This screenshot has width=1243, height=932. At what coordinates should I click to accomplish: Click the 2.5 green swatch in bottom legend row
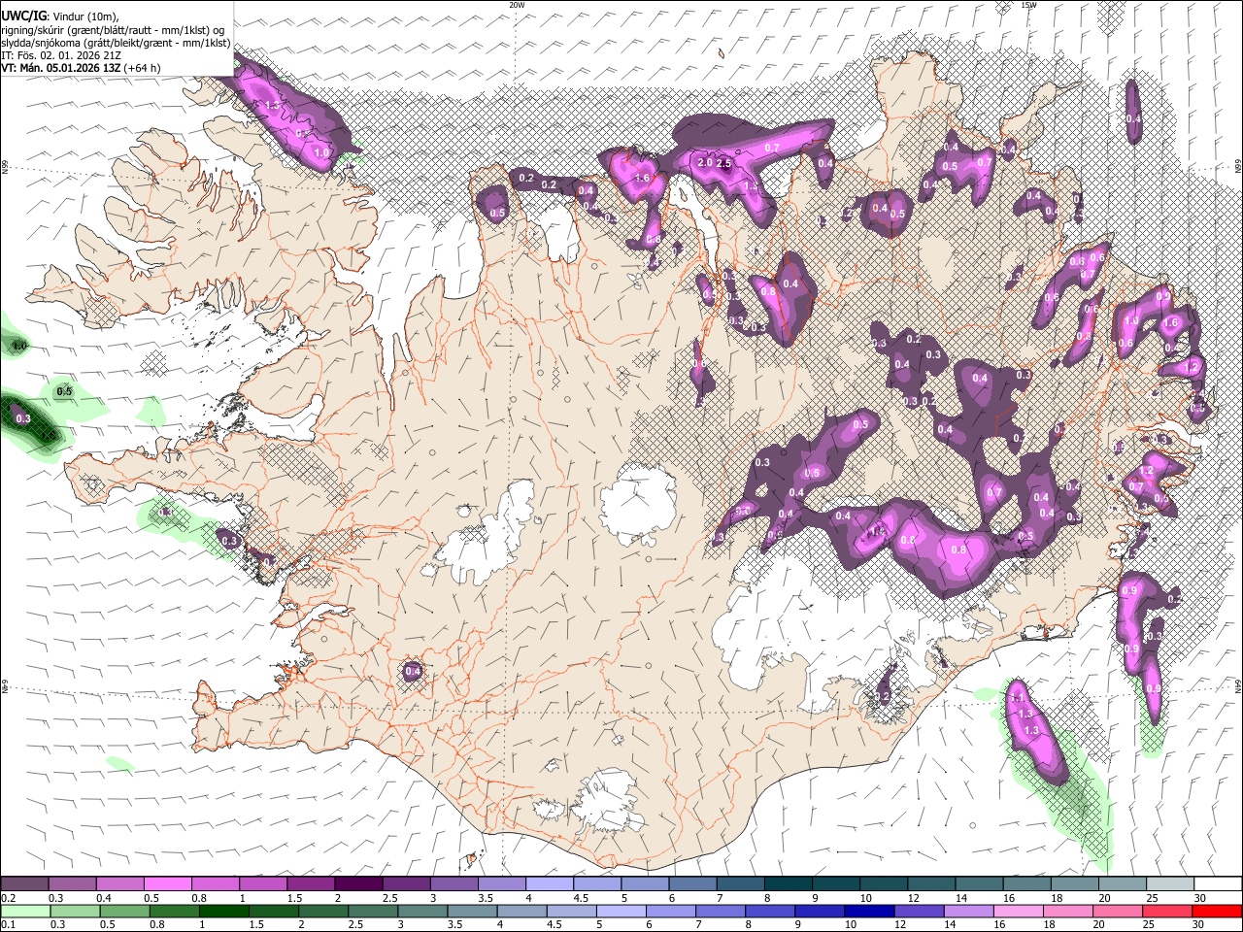point(373,911)
